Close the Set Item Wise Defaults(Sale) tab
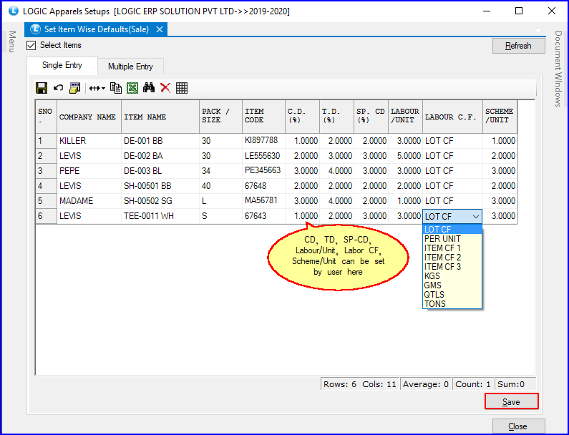 tap(160, 29)
